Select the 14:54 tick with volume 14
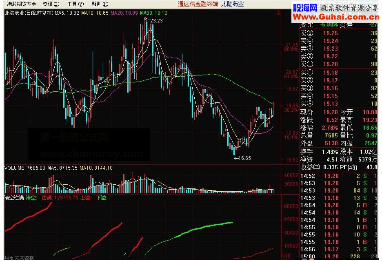 pyautogui.click(x=339, y=212)
